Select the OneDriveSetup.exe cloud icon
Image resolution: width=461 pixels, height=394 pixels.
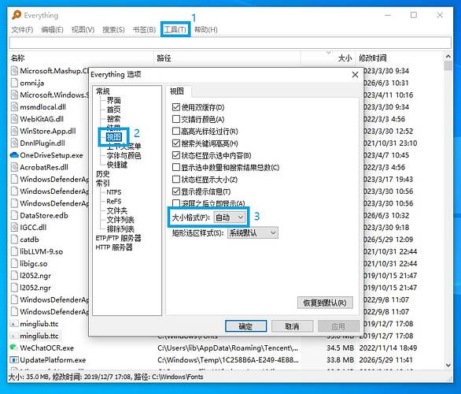14,155
